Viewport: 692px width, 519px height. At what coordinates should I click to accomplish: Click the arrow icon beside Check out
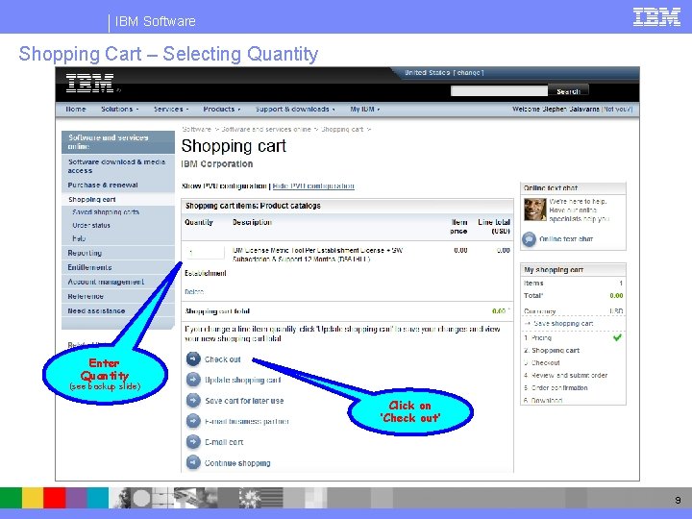(x=193, y=359)
